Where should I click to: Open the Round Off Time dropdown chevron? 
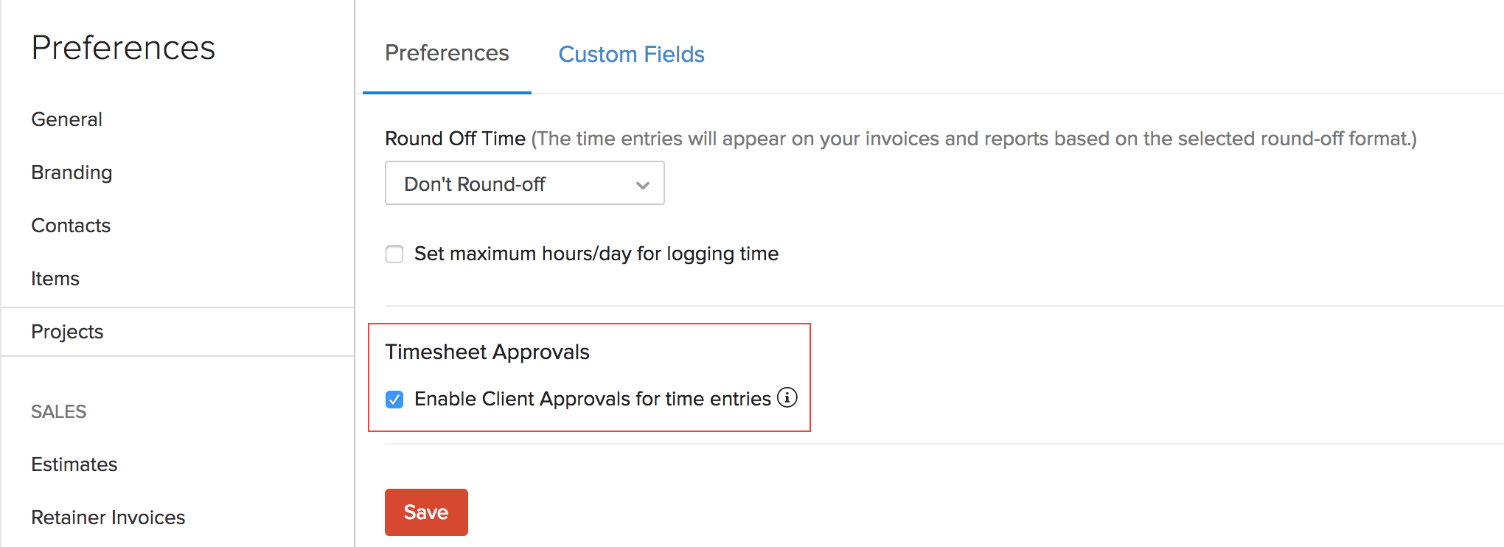pos(641,184)
